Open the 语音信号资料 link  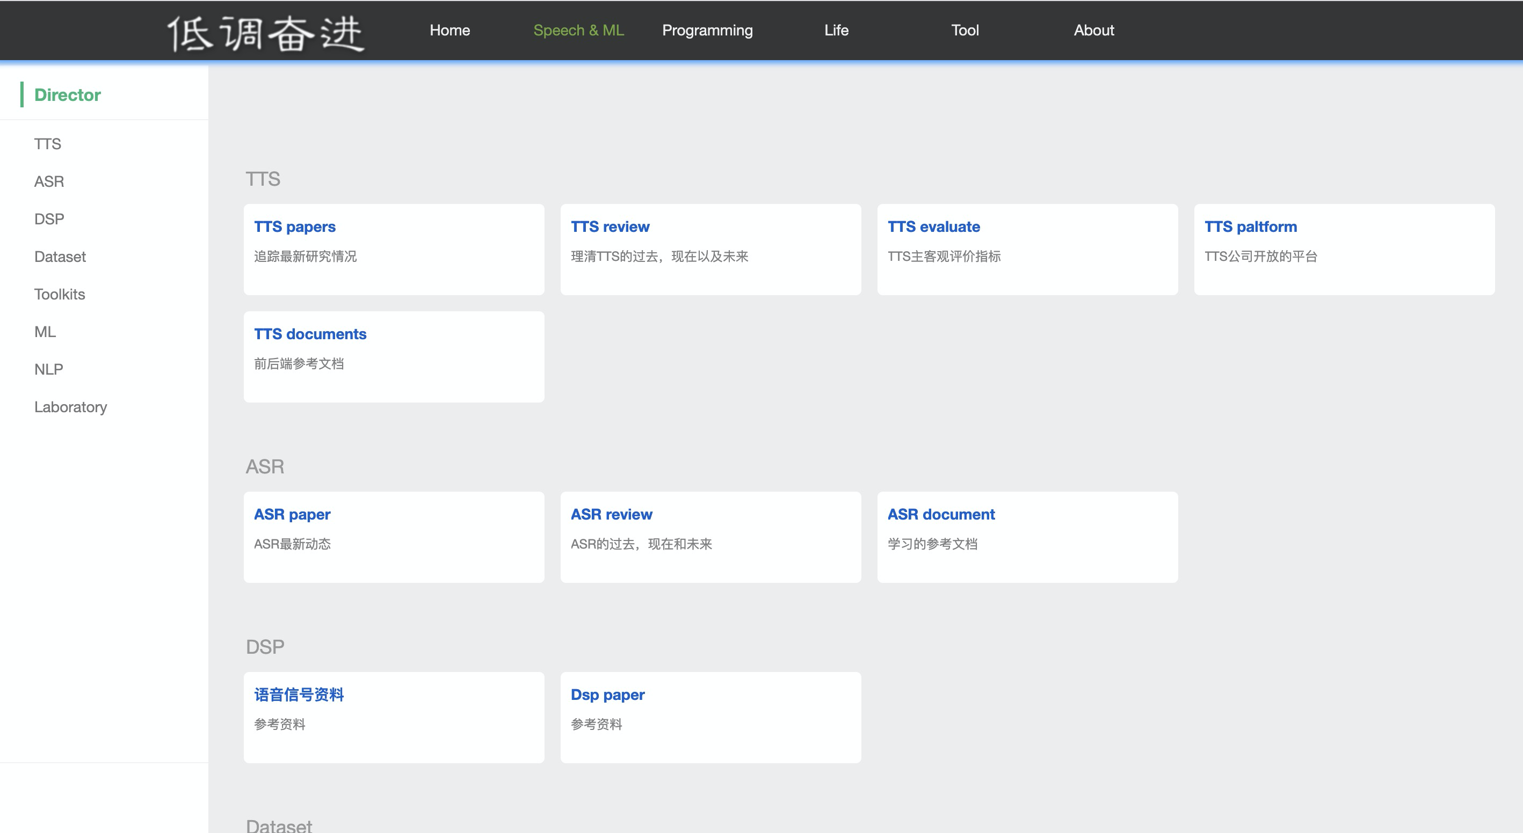(x=299, y=695)
